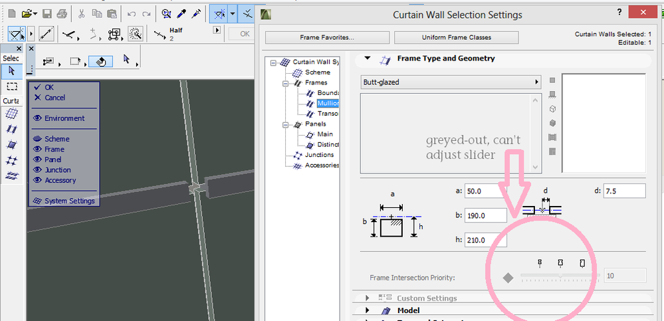Select the Arrow tool in toolbox
The image size is (664, 321).
pyautogui.click(x=11, y=70)
